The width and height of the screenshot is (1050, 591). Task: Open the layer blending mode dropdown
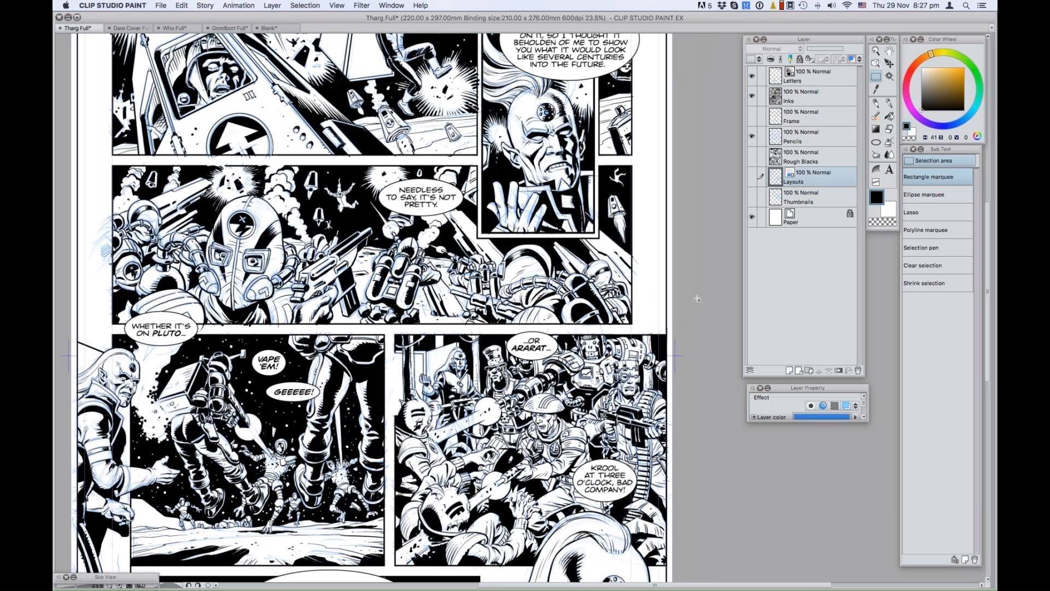[774, 49]
